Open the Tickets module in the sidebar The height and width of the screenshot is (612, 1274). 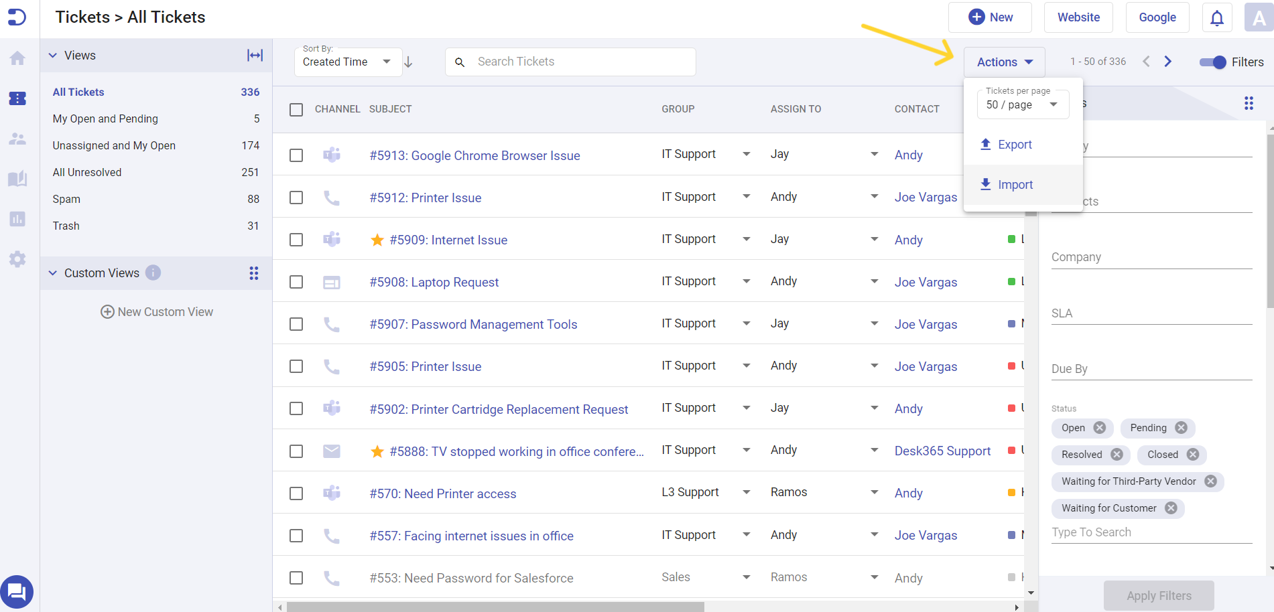pos(17,98)
